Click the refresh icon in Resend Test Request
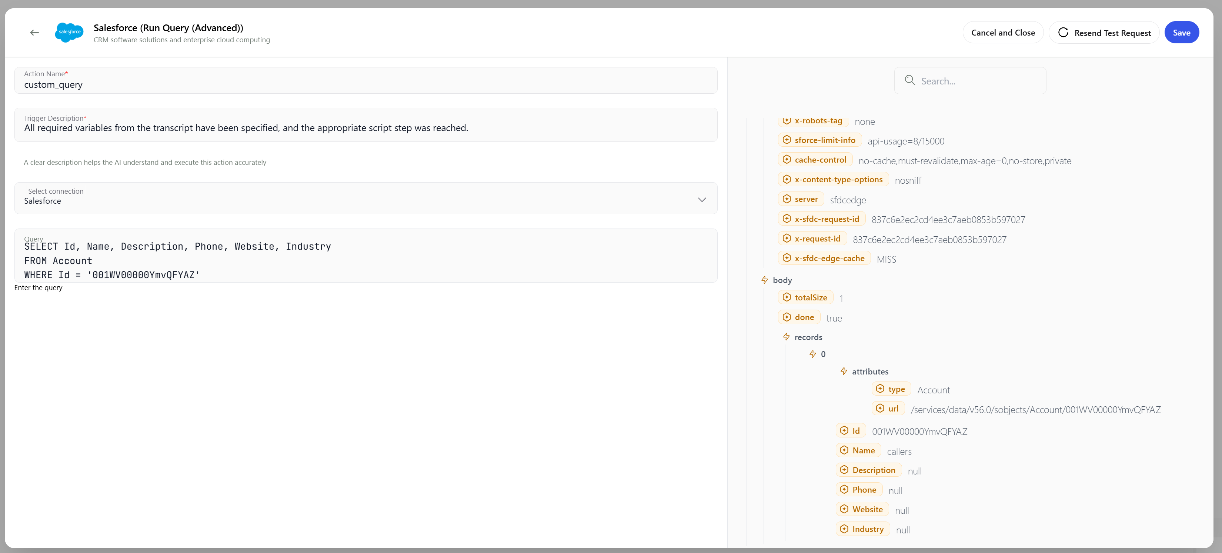1222x553 pixels. click(x=1063, y=32)
